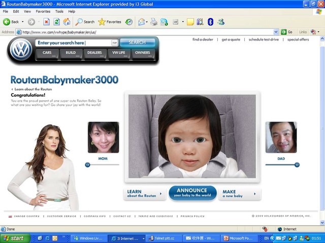The width and height of the screenshot is (325, 243).
Task: Click the Forward arrow icon
Action: (x=31, y=22)
